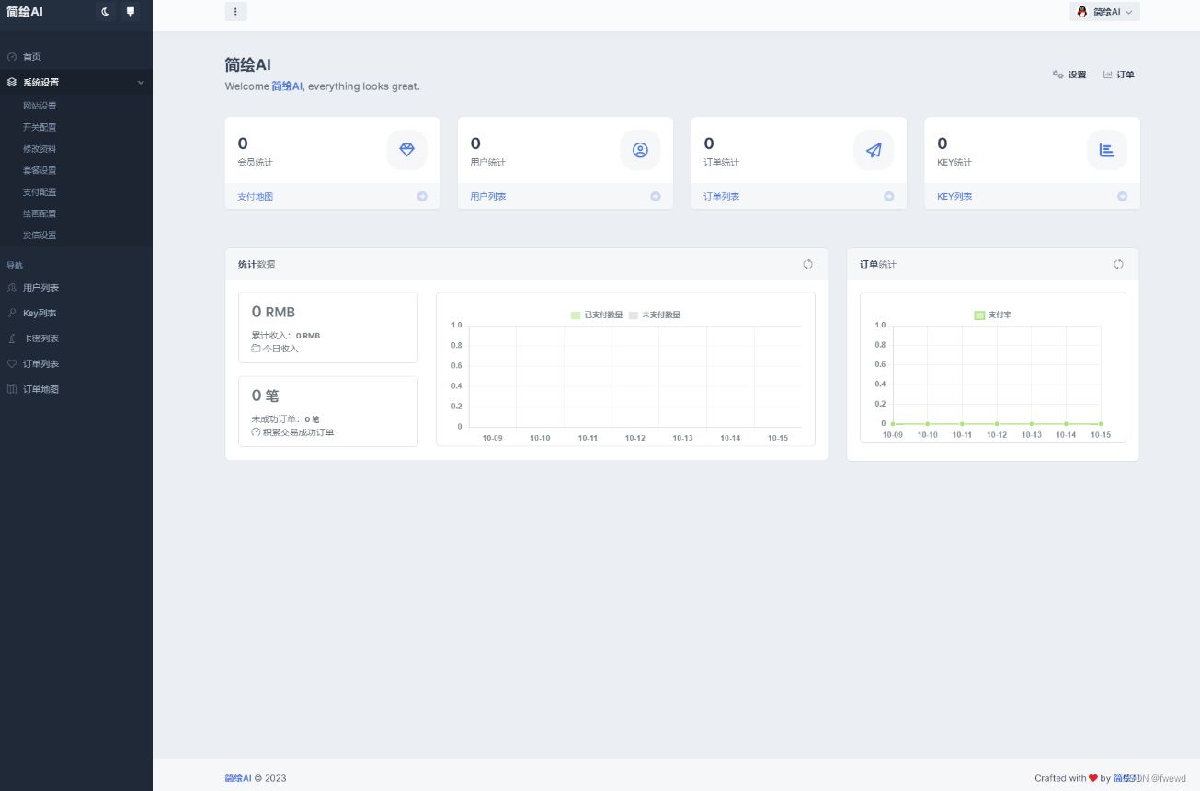Refresh the 订单统计 panel with the reload icon
Viewport: 1200px width, 791px height.
coord(1118,264)
